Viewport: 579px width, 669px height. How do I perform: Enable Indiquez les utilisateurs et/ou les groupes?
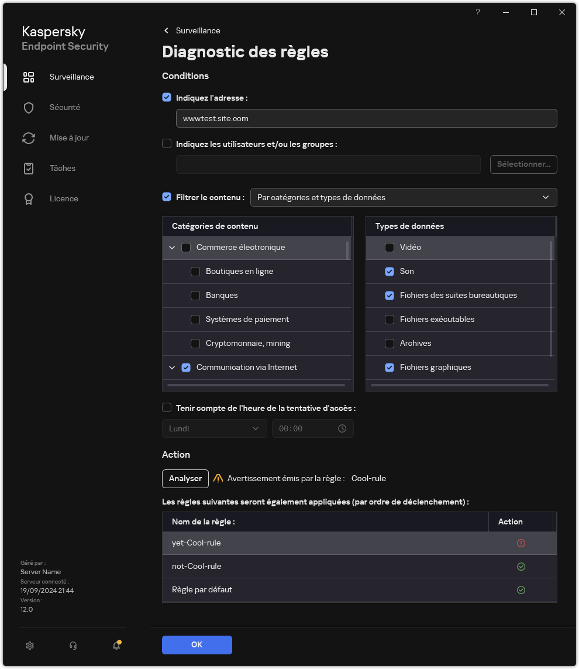pyautogui.click(x=167, y=143)
